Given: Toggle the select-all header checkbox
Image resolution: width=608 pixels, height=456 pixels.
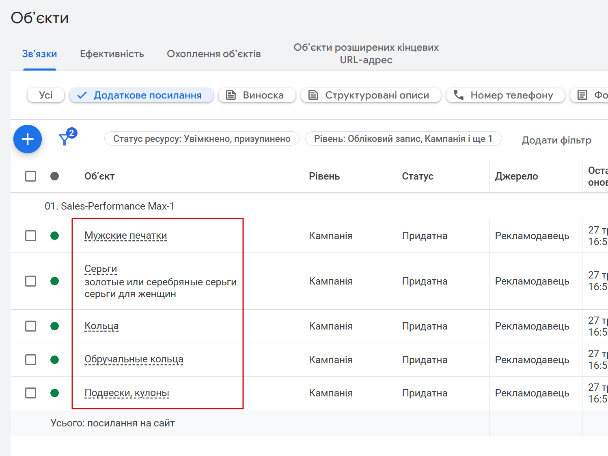Looking at the screenshot, I should 31,176.
